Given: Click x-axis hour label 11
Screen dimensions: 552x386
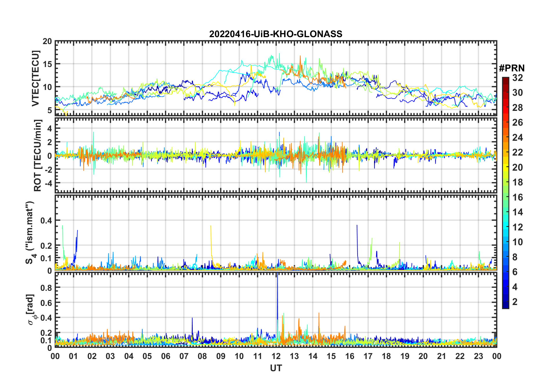Looking at the screenshot, I should 257,356.
